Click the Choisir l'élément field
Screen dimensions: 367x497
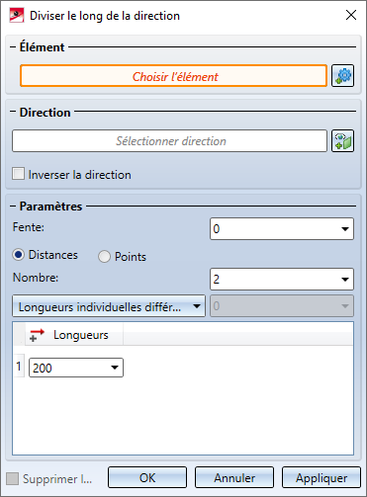click(173, 76)
